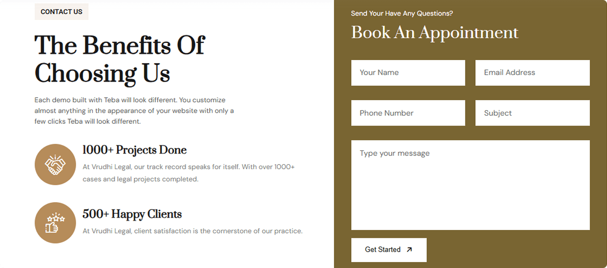
Task: Click The Benefits Of Choosing Us heading
Action: [120, 59]
